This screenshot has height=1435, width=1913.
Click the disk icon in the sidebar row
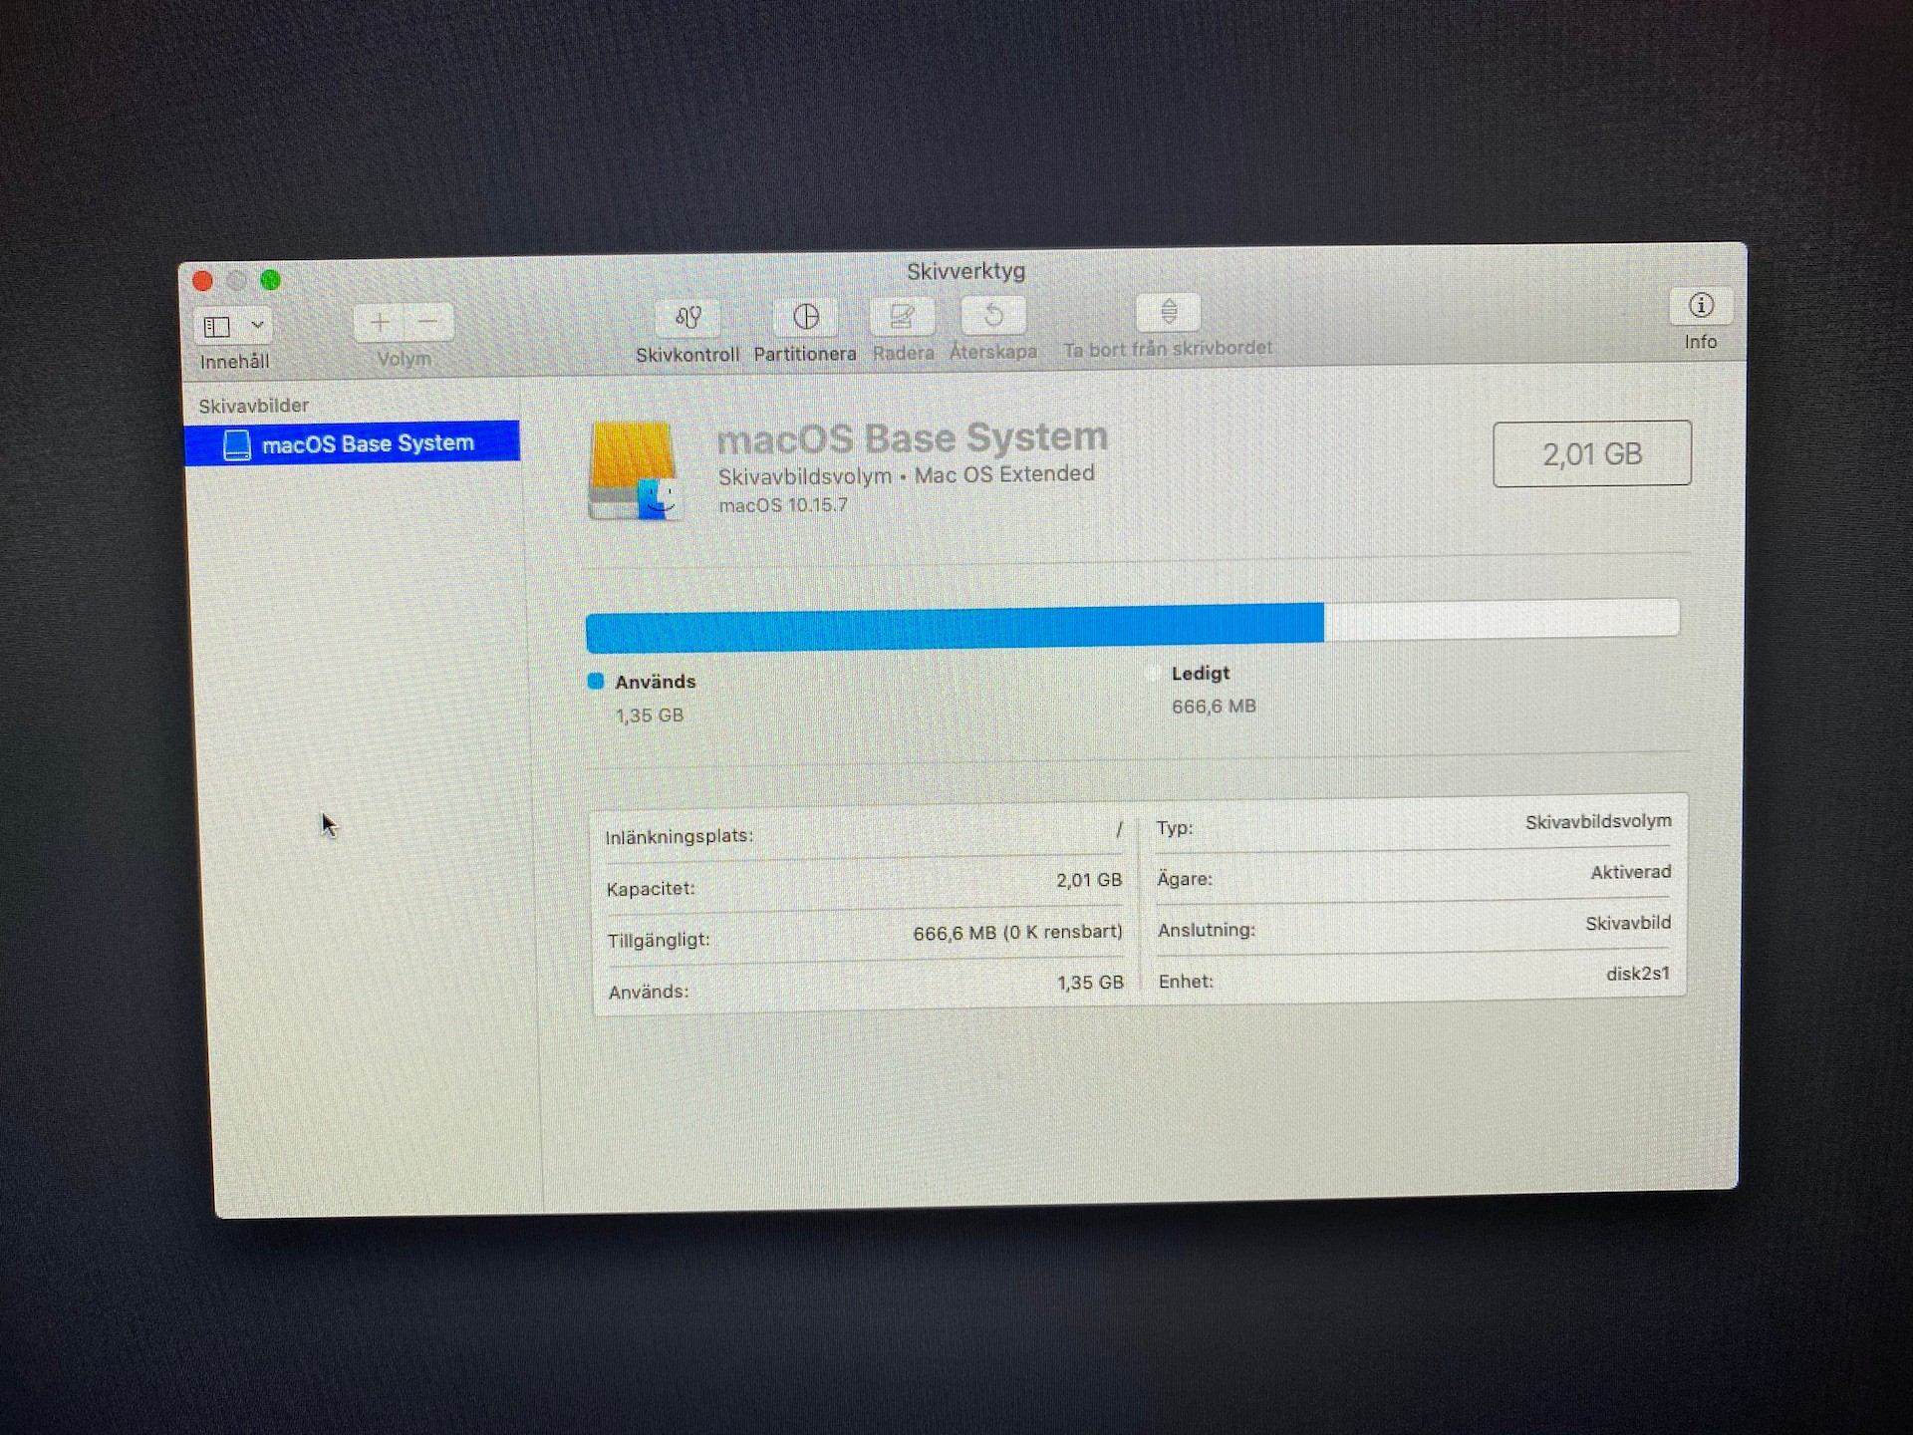(x=237, y=444)
